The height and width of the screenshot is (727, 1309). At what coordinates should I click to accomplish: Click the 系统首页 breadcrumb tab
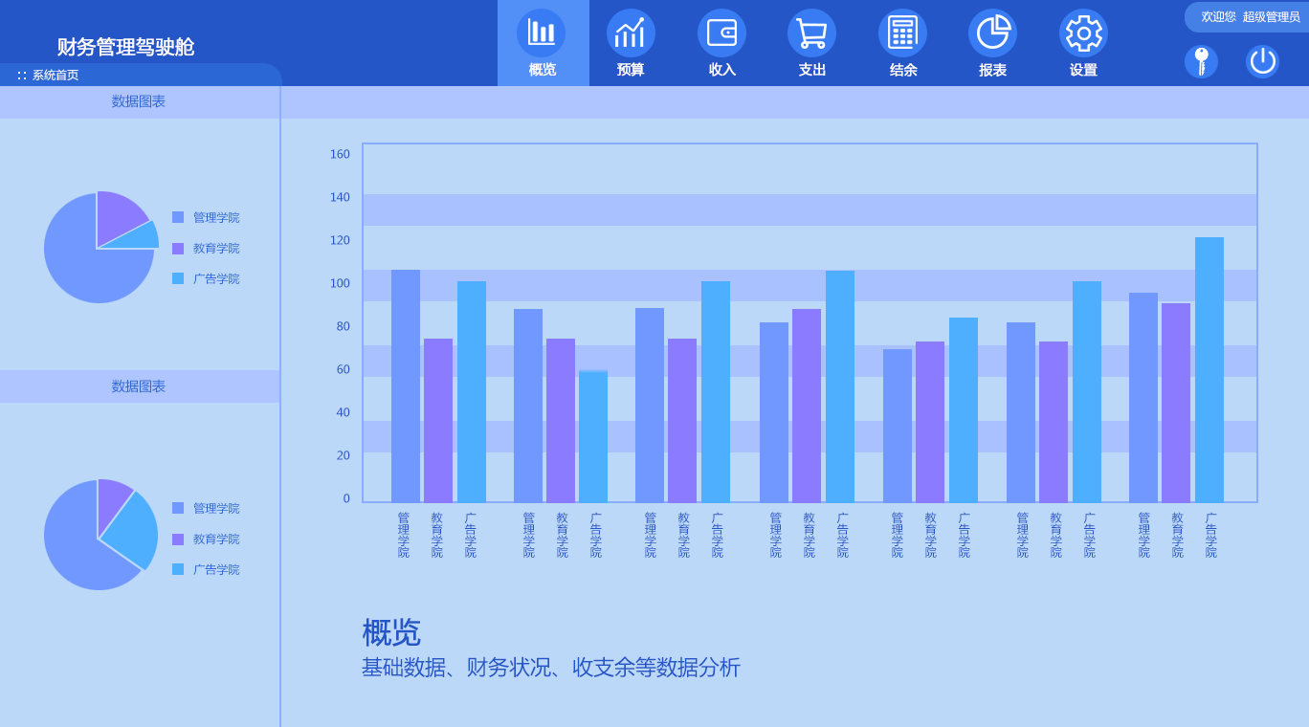coord(55,76)
